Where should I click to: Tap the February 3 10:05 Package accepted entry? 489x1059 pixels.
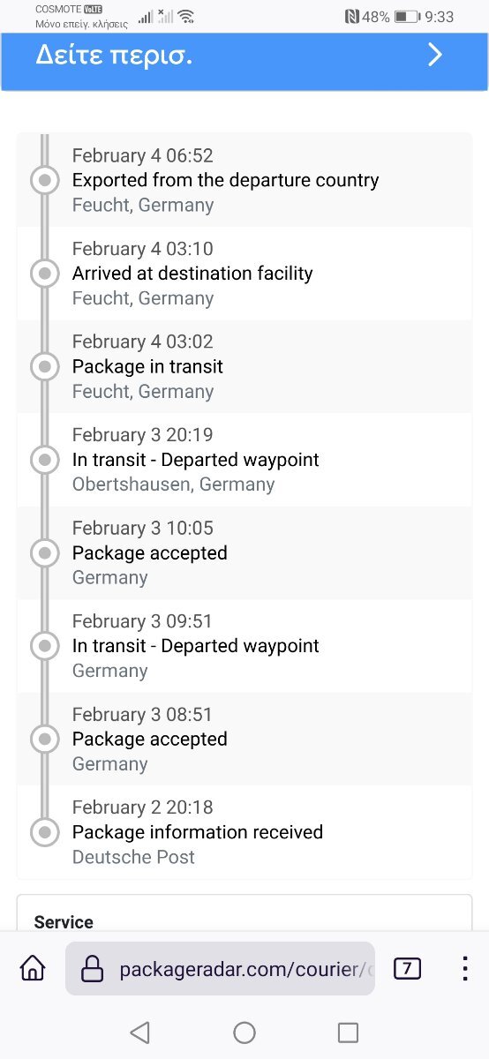244,553
